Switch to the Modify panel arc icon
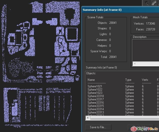Viewport: 159px width, 132px height. [x=154, y=3]
